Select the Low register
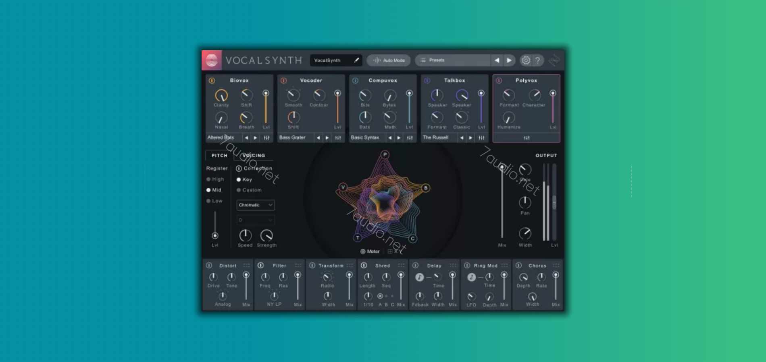Viewport: 766px width, 362px height. 214,201
